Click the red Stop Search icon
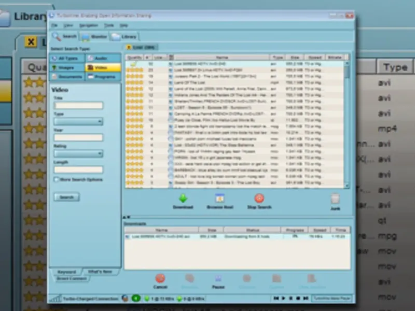 (259, 199)
